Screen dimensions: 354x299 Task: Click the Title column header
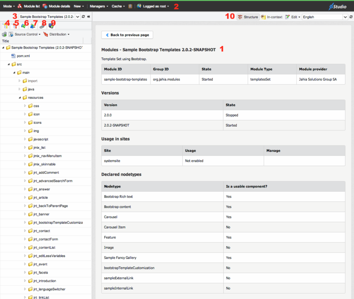click(x=42, y=41)
